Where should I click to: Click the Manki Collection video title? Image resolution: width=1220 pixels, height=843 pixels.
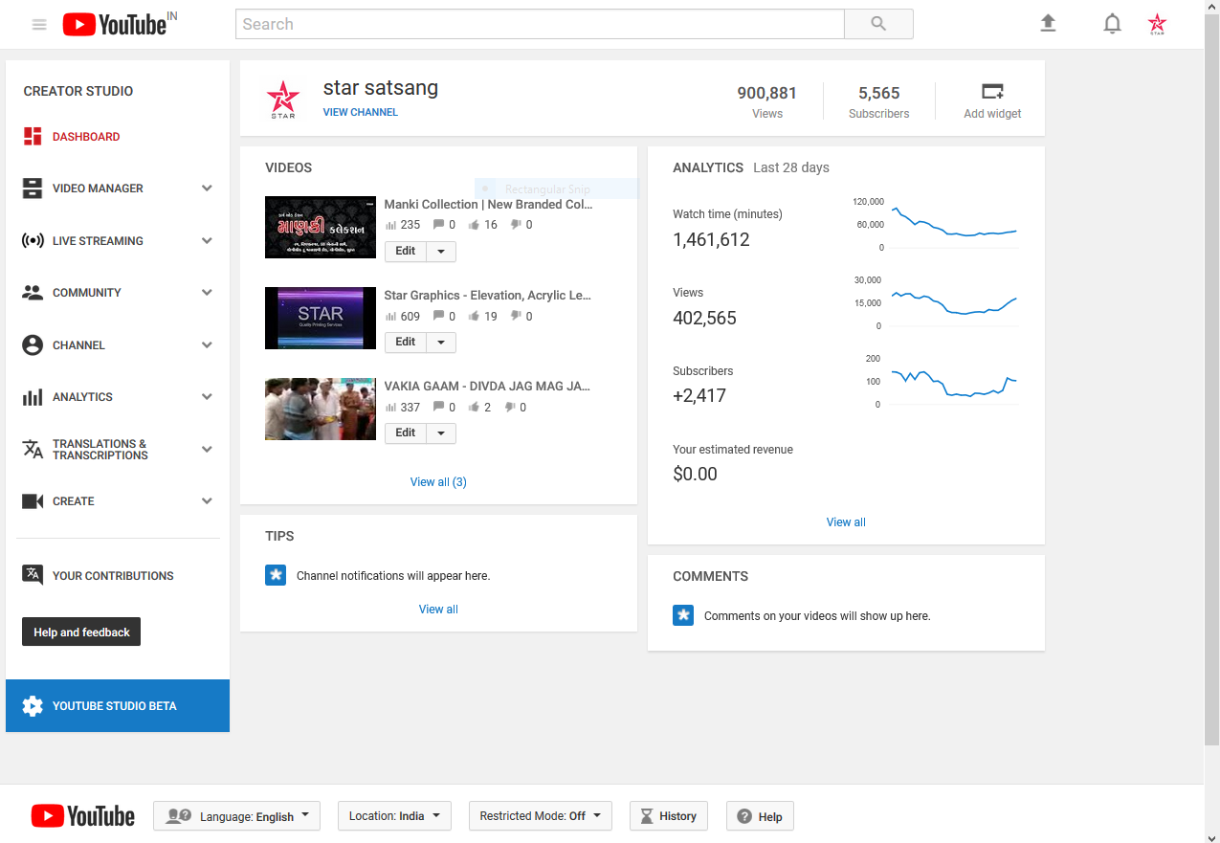pyautogui.click(x=488, y=204)
